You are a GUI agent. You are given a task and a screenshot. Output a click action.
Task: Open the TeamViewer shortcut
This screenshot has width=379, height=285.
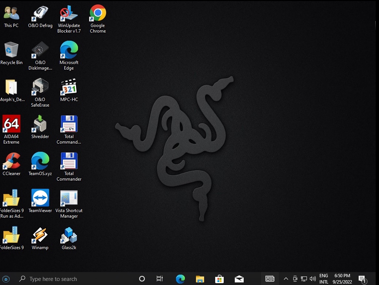click(40, 198)
